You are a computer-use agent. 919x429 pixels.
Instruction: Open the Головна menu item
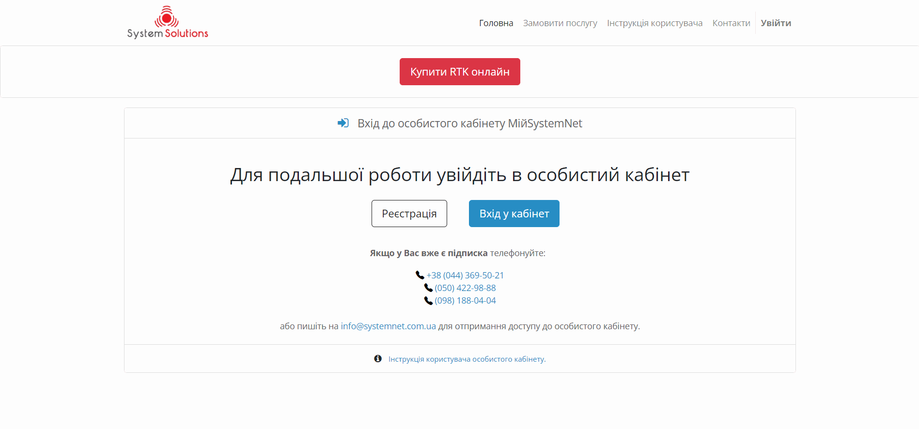point(496,23)
